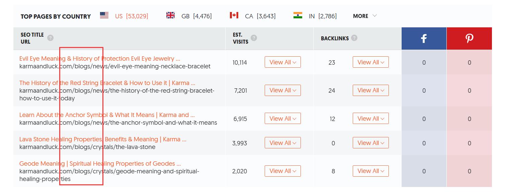Viewport: 507px width, 194px height.
Task: Click help icon beside Backlinks header
Action: point(354,38)
